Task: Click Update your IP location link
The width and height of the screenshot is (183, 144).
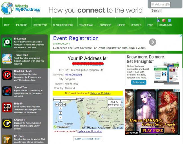Action: point(90,131)
